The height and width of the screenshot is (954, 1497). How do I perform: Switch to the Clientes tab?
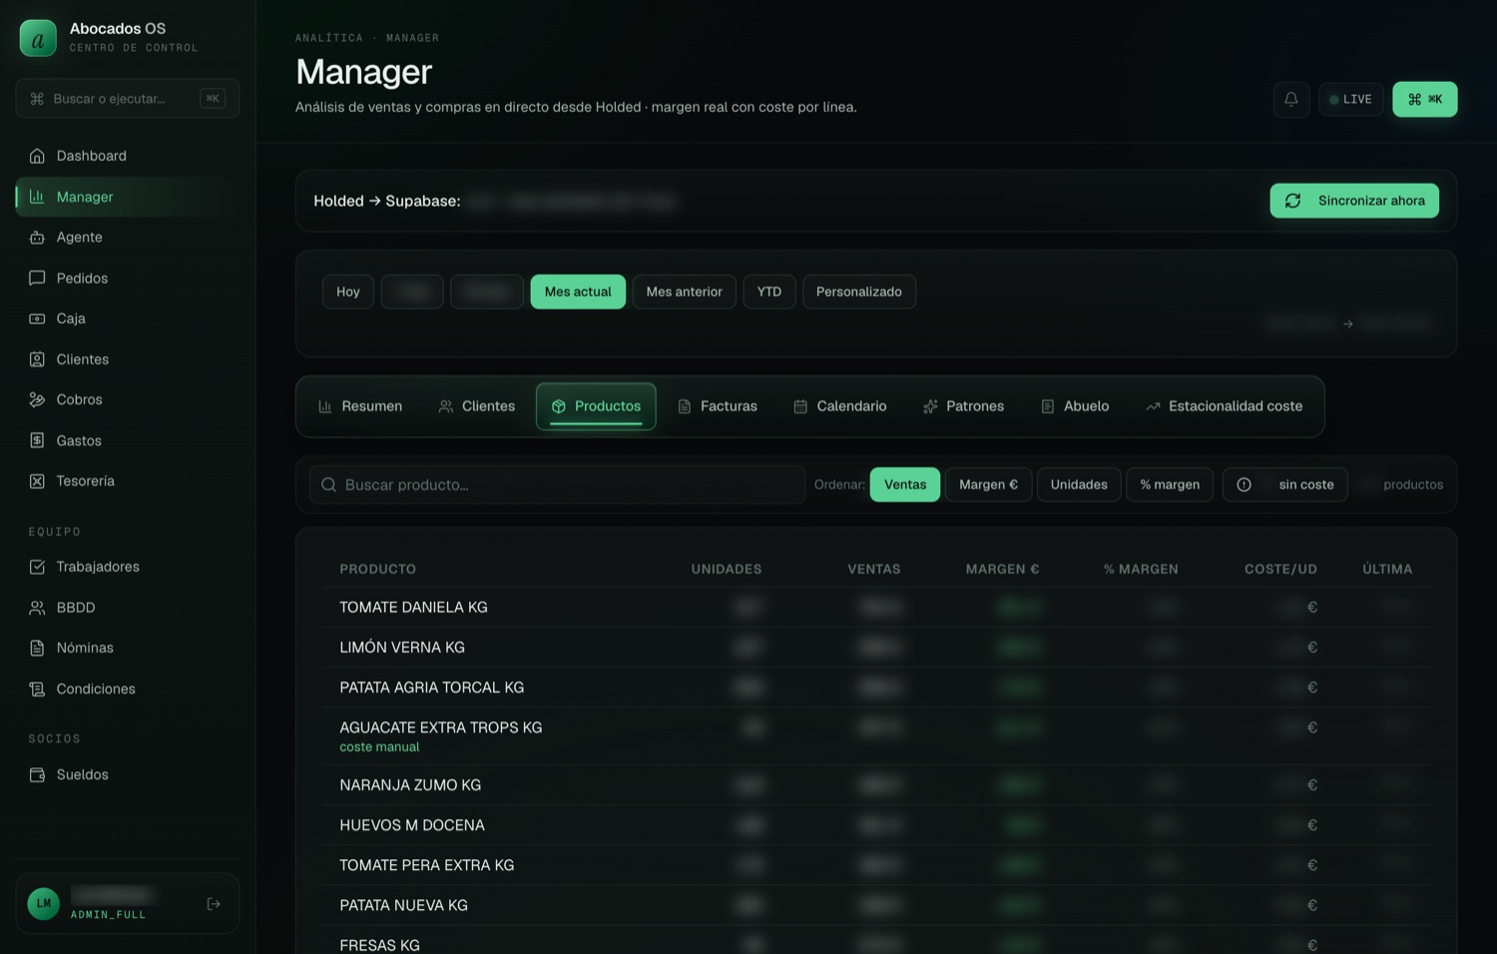pos(477,406)
